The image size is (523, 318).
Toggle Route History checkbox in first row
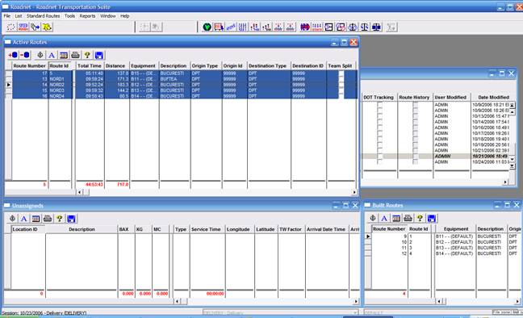click(x=415, y=104)
